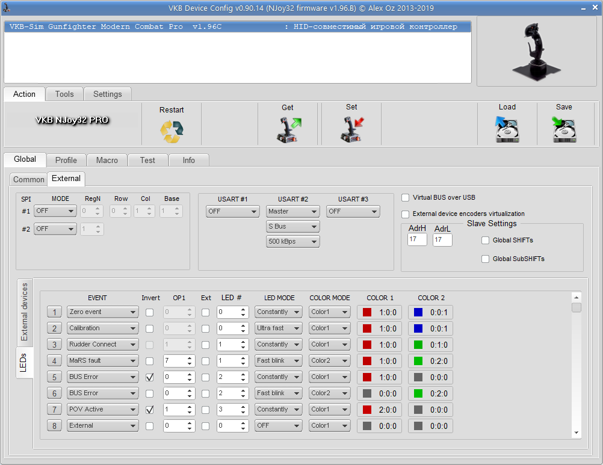The width and height of the screenshot is (603, 465).
Task: Open External LED MODE OFF dropdown
Action: coord(279,426)
